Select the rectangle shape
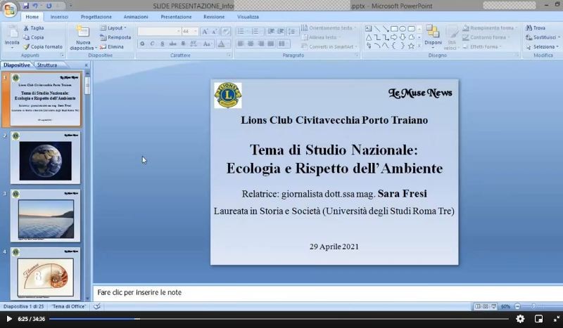563x328 pixels. 394,29
